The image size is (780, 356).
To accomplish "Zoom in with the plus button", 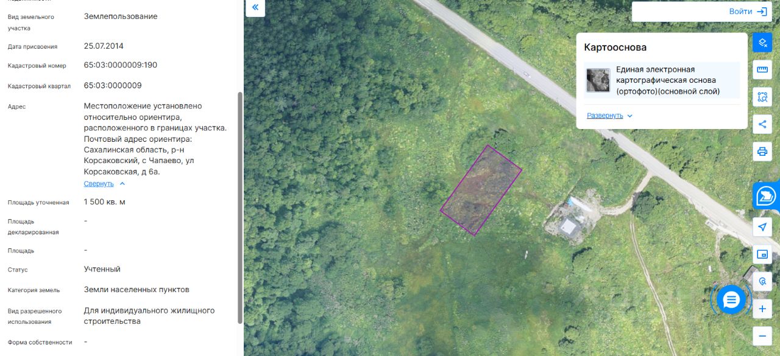I will [762, 309].
